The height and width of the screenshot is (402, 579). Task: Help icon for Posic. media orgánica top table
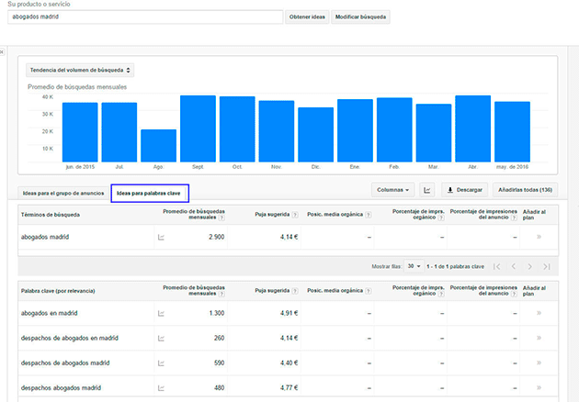coord(369,215)
